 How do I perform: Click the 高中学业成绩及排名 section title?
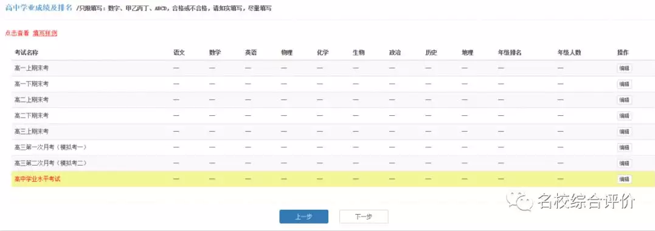(x=38, y=7)
